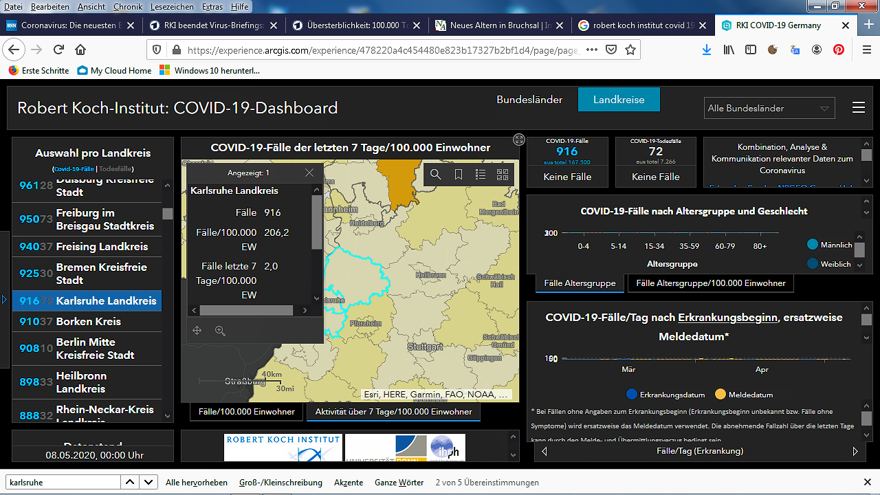Open the map search magnifier tool

(x=435, y=175)
